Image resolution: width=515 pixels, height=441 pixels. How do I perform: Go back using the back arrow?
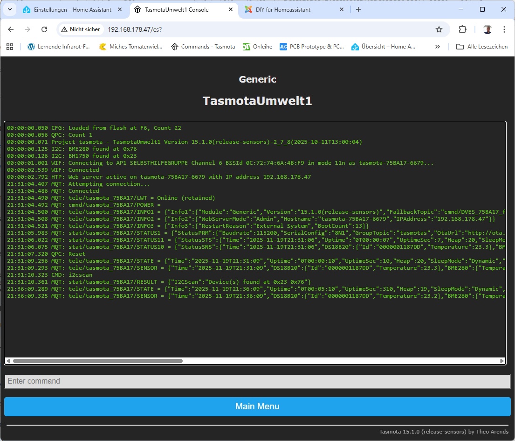[x=11, y=29]
